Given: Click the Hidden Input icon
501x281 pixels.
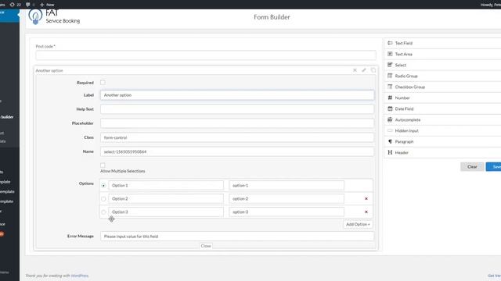Looking at the screenshot, I should tap(390, 130).
